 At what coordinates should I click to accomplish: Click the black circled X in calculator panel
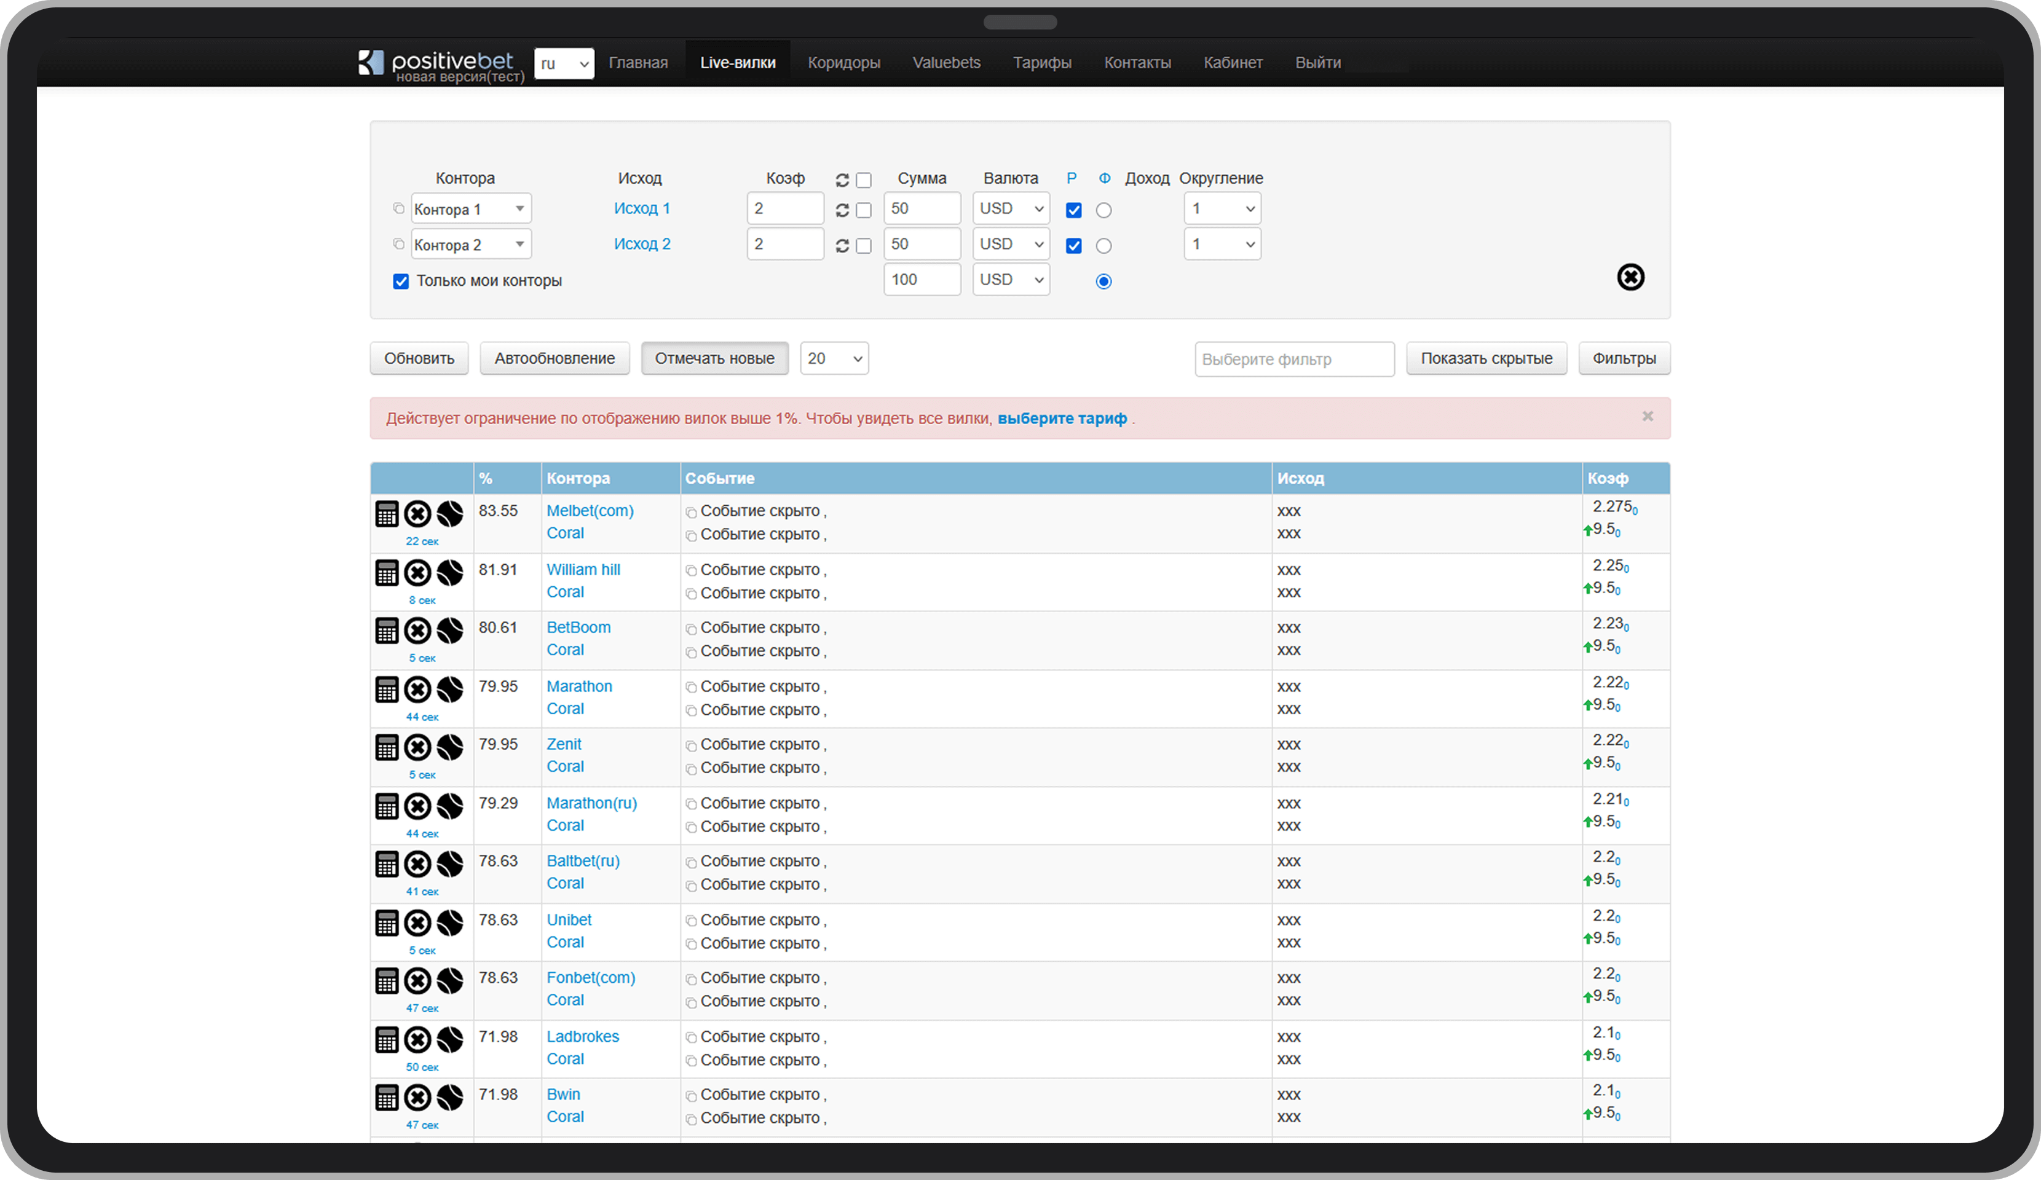pyautogui.click(x=1630, y=278)
